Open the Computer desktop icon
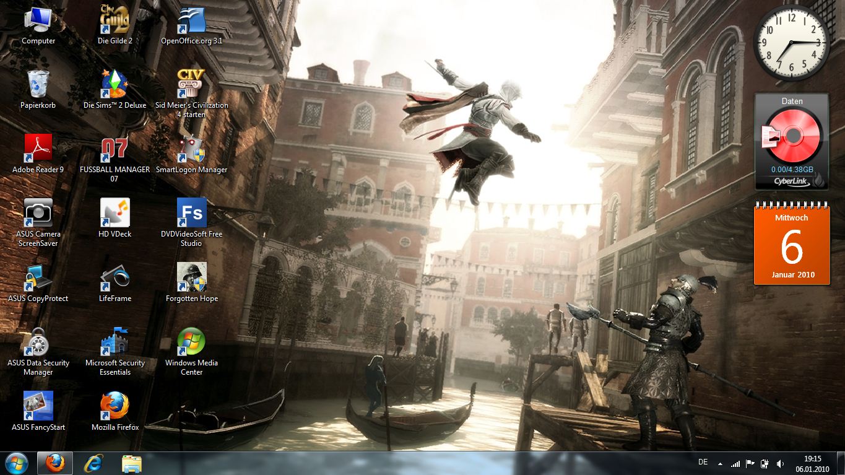This screenshot has width=845, height=475. tap(38, 26)
